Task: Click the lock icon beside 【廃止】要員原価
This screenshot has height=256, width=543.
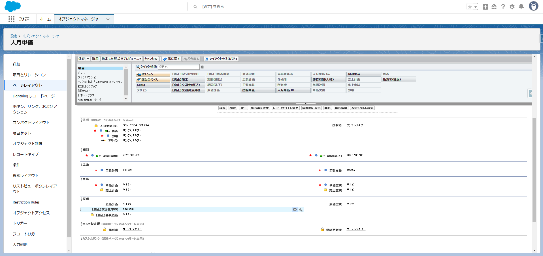Action: click(92, 215)
